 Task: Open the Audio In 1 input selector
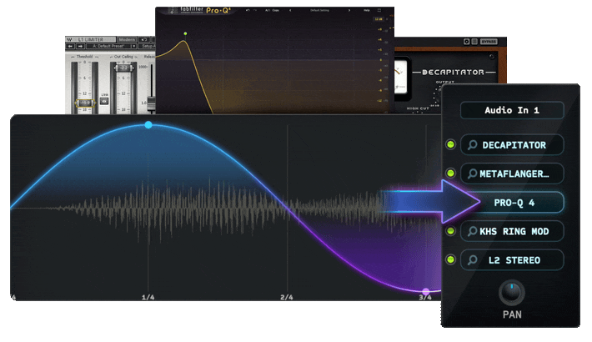point(512,110)
